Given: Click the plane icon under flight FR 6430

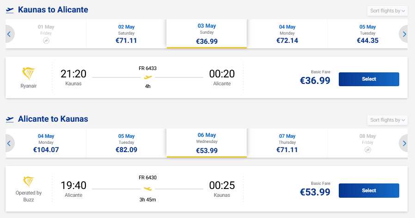Looking at the screenshot, I should (x=147, y=189).
